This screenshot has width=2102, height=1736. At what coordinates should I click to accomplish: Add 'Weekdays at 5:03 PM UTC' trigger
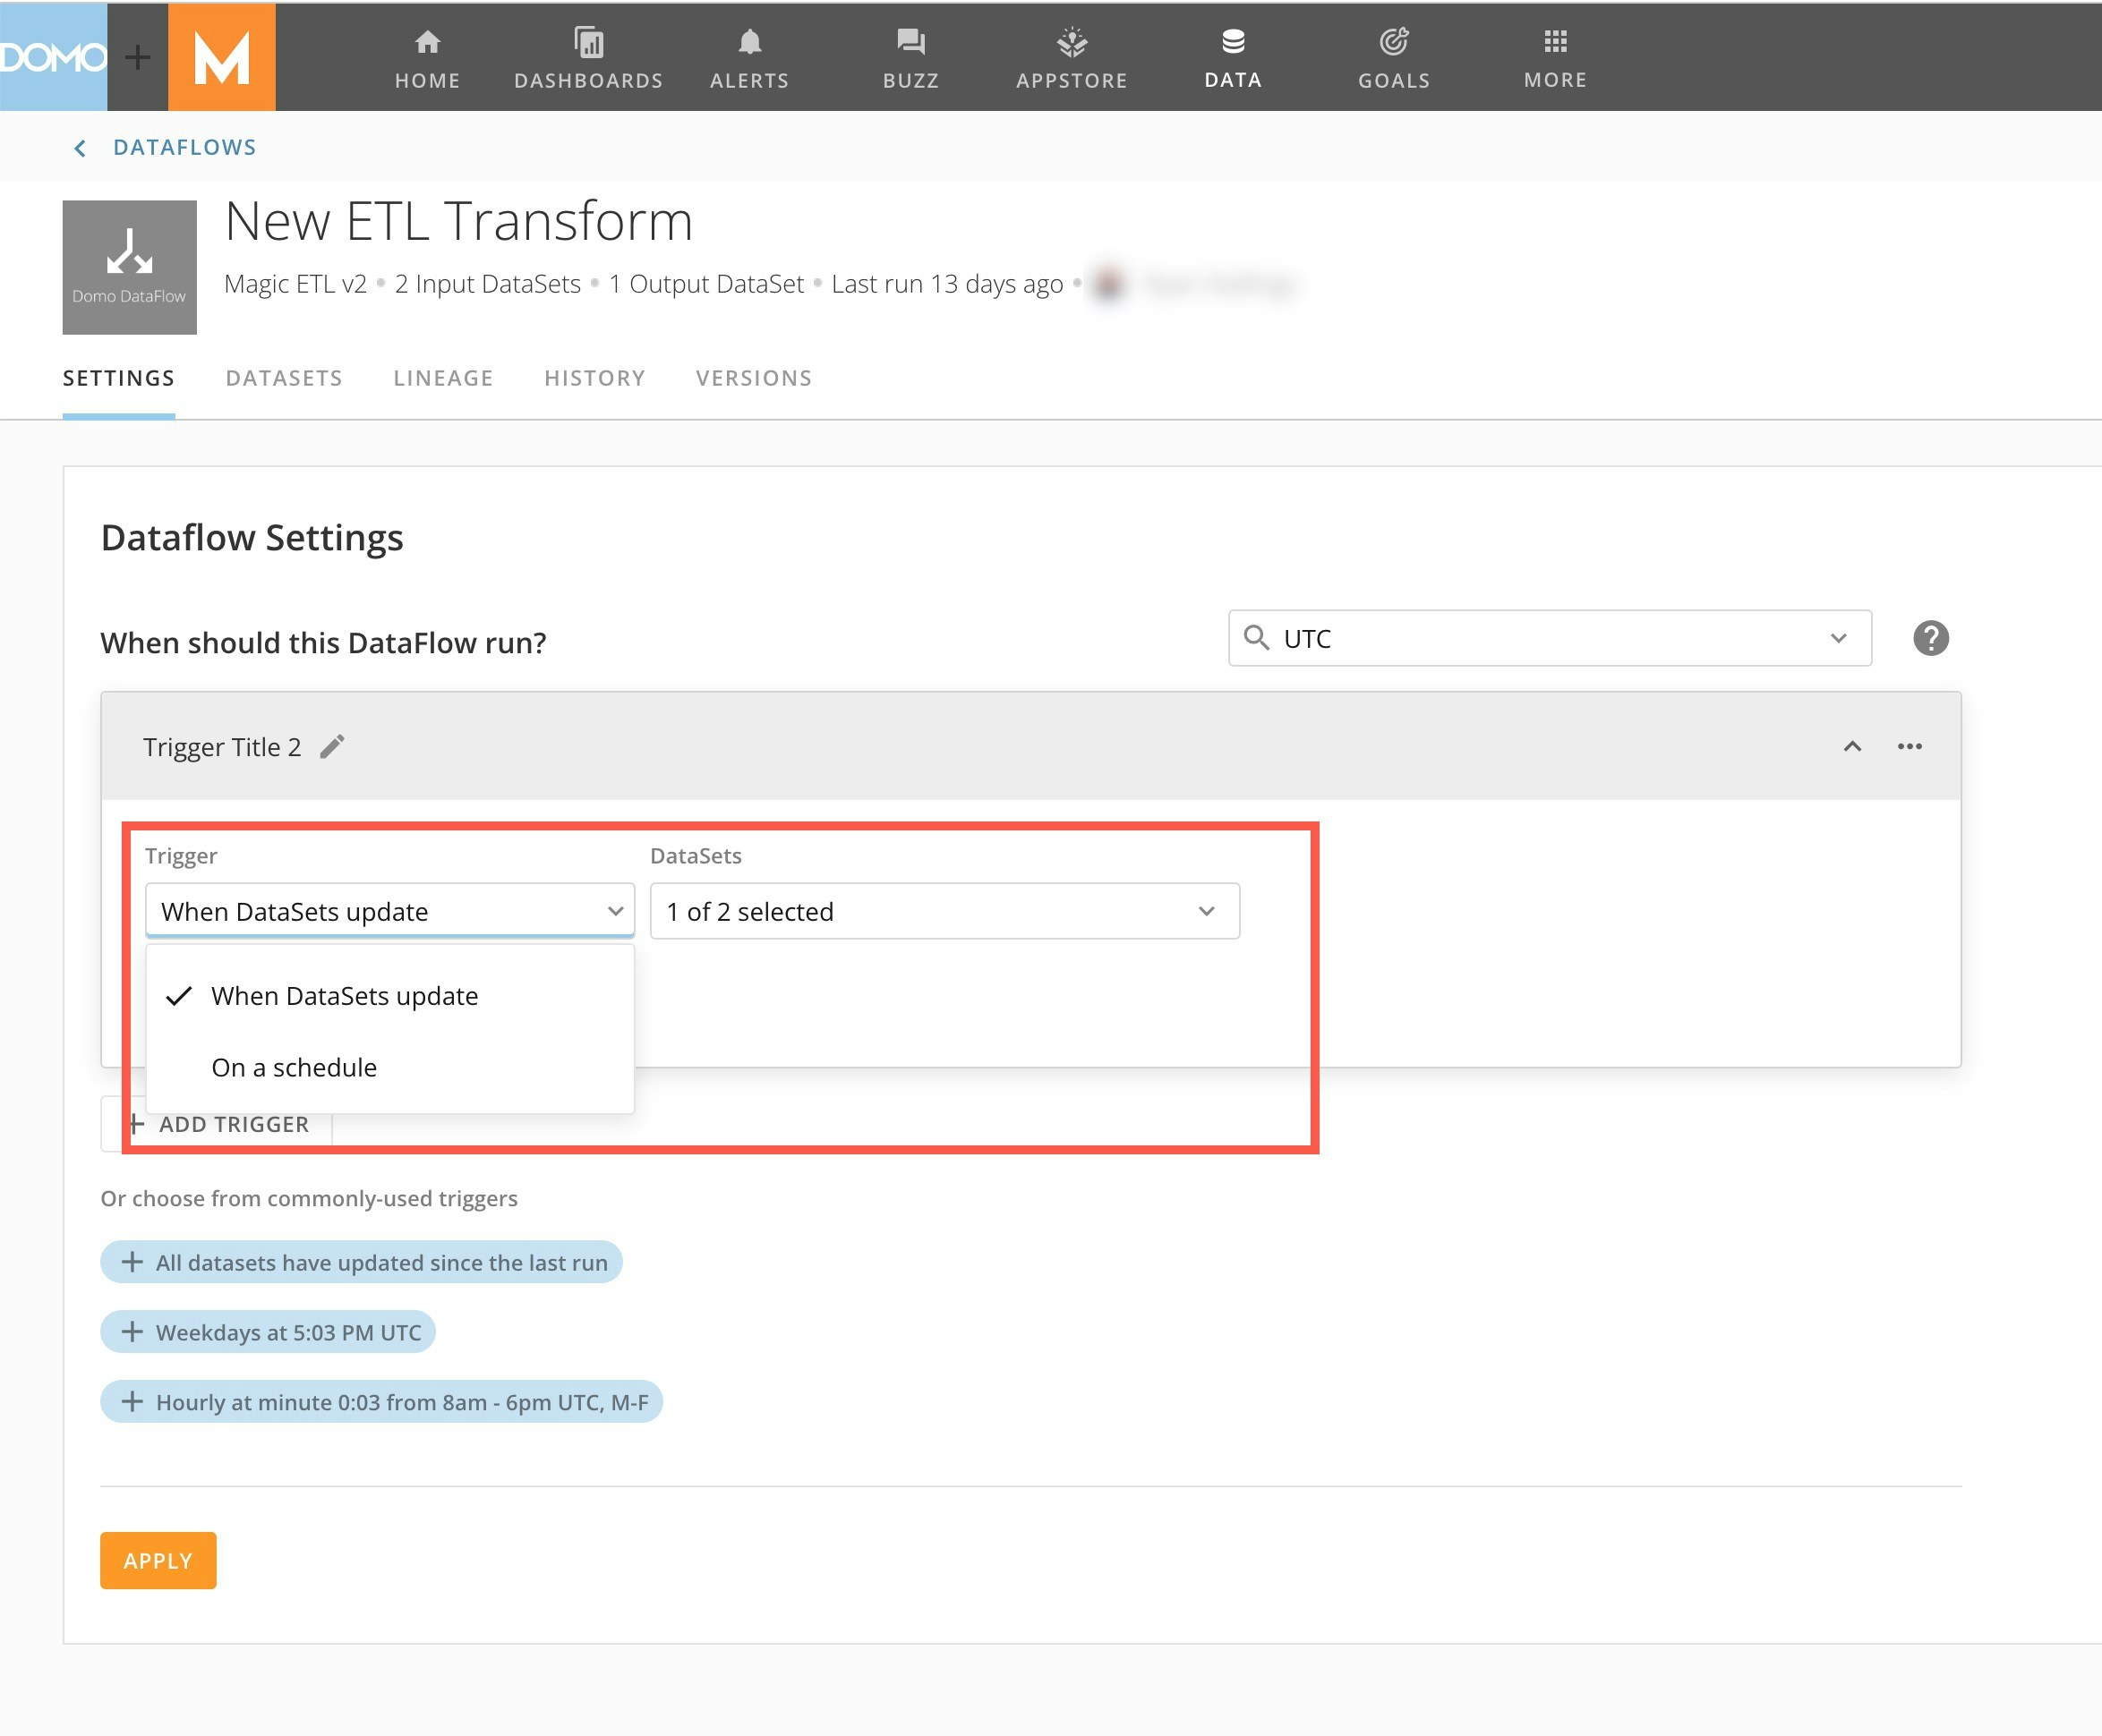tap(269, 1332)
